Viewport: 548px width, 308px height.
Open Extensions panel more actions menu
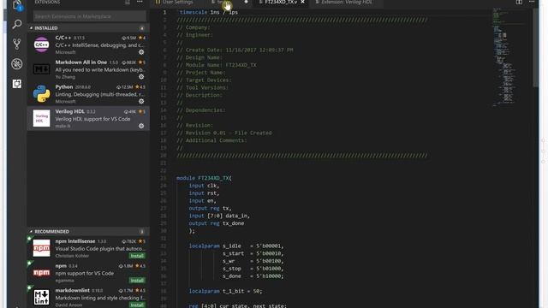coord(140,2)
